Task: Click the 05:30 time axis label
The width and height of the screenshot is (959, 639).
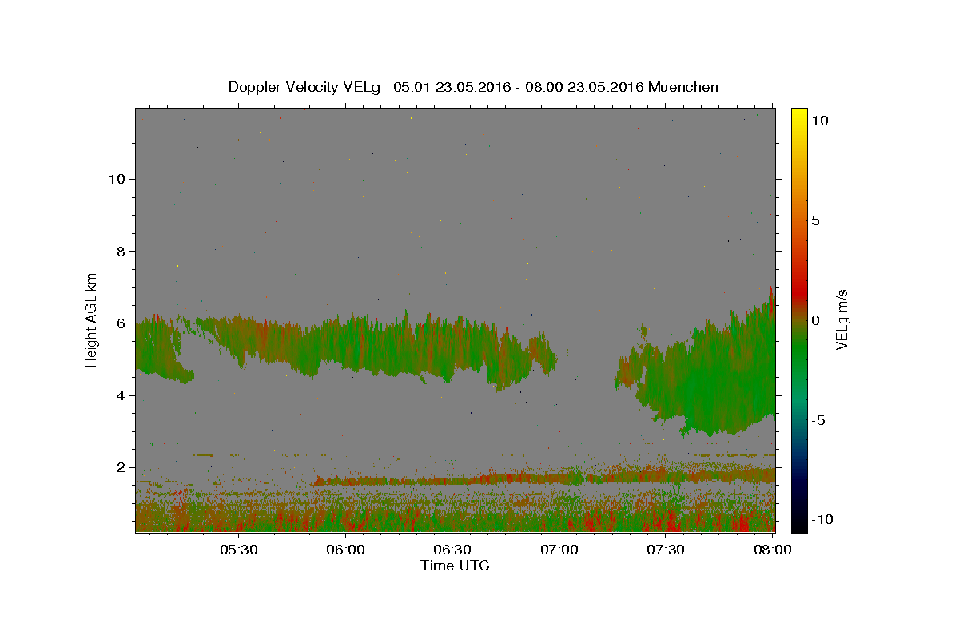Action: coord(238,550)
